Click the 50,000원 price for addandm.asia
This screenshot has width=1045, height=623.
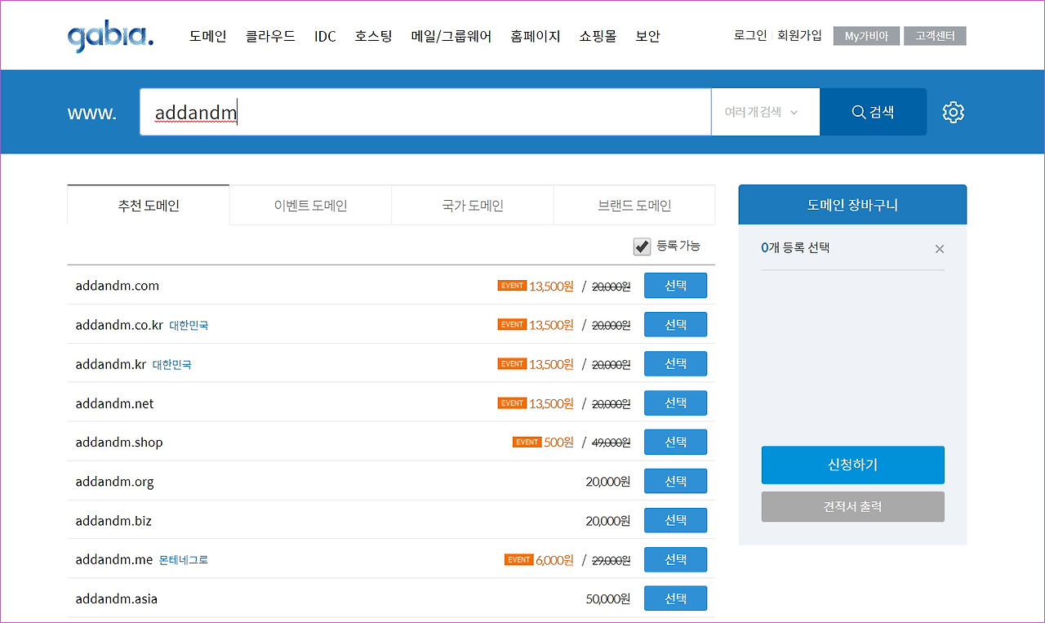coord(608,599)
